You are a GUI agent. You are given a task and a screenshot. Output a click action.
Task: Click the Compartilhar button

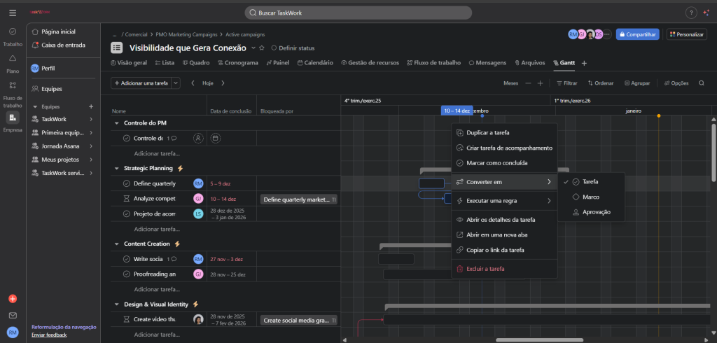click(637, 34)
